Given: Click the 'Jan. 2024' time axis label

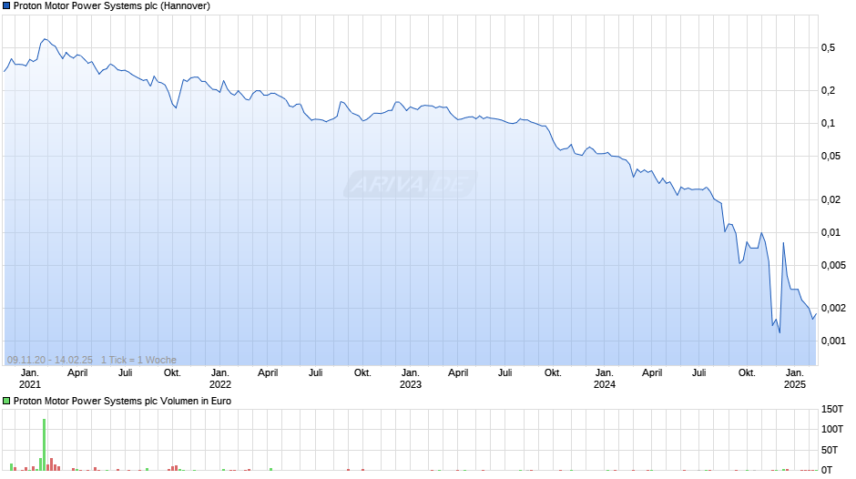Looking at the screenshot, I should point(605,379).
